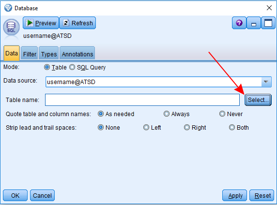Screen dimensions: 277x205
Task: Expand the Data source dropdown arrow
Action: click(x=266, y=82)
